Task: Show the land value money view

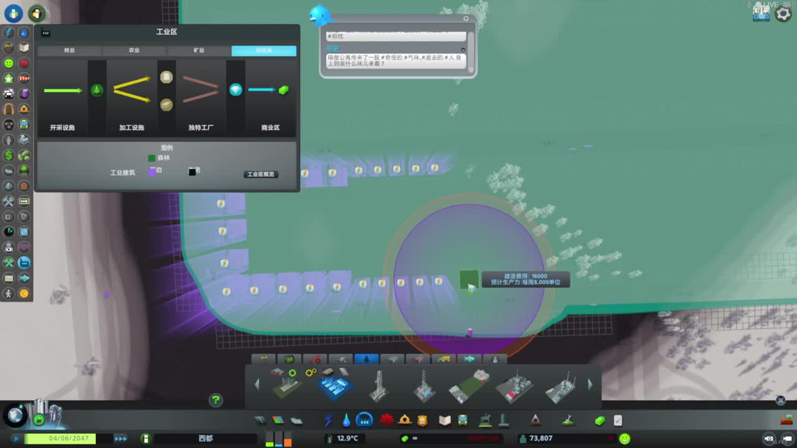Action: click(9, 155)
